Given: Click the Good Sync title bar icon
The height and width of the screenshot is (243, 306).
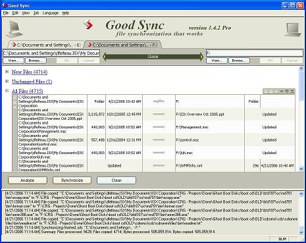Looking at the screenshot, I should point(4,5).
